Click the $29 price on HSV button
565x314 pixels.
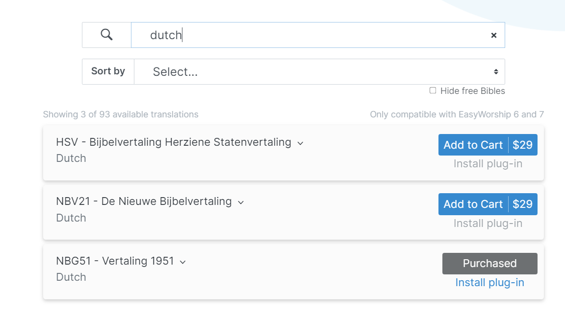522,145
